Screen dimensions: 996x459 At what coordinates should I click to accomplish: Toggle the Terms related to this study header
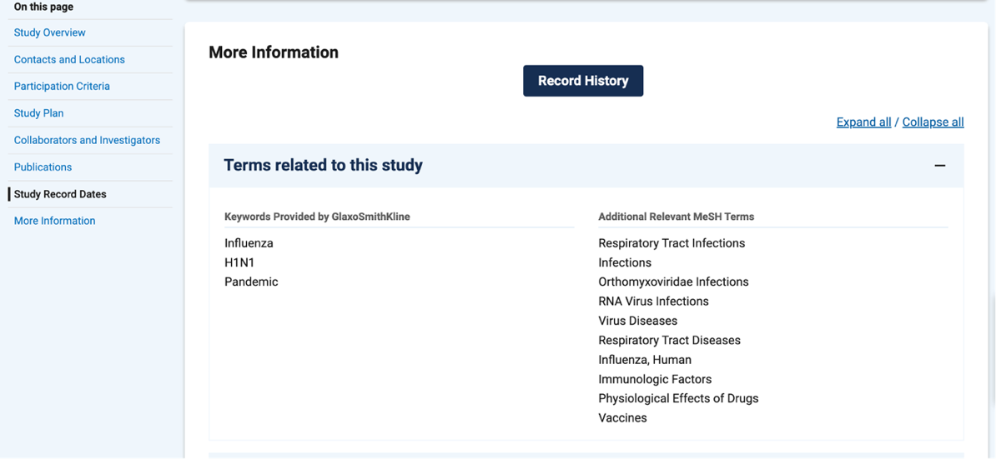click(x=323, y=166)
